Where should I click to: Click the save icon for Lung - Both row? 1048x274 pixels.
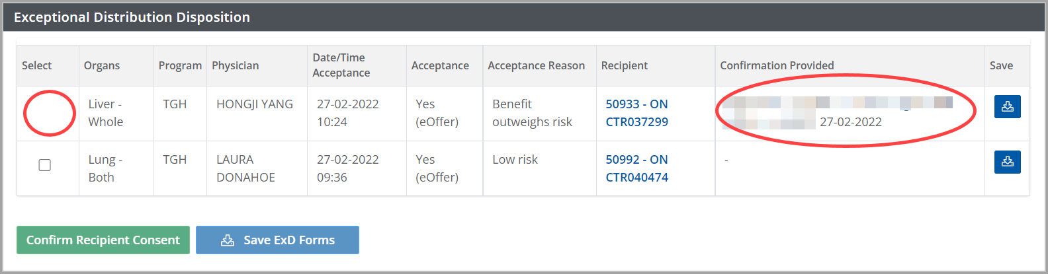click(x=1007, y=162)
